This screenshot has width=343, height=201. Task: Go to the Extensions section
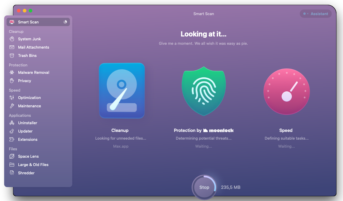pyautogui.click(x=28, y=139)
